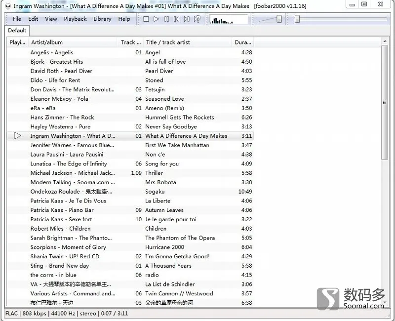
Task: Select the Song for you track
Action: pyautogui.click(x=130, y=164)
